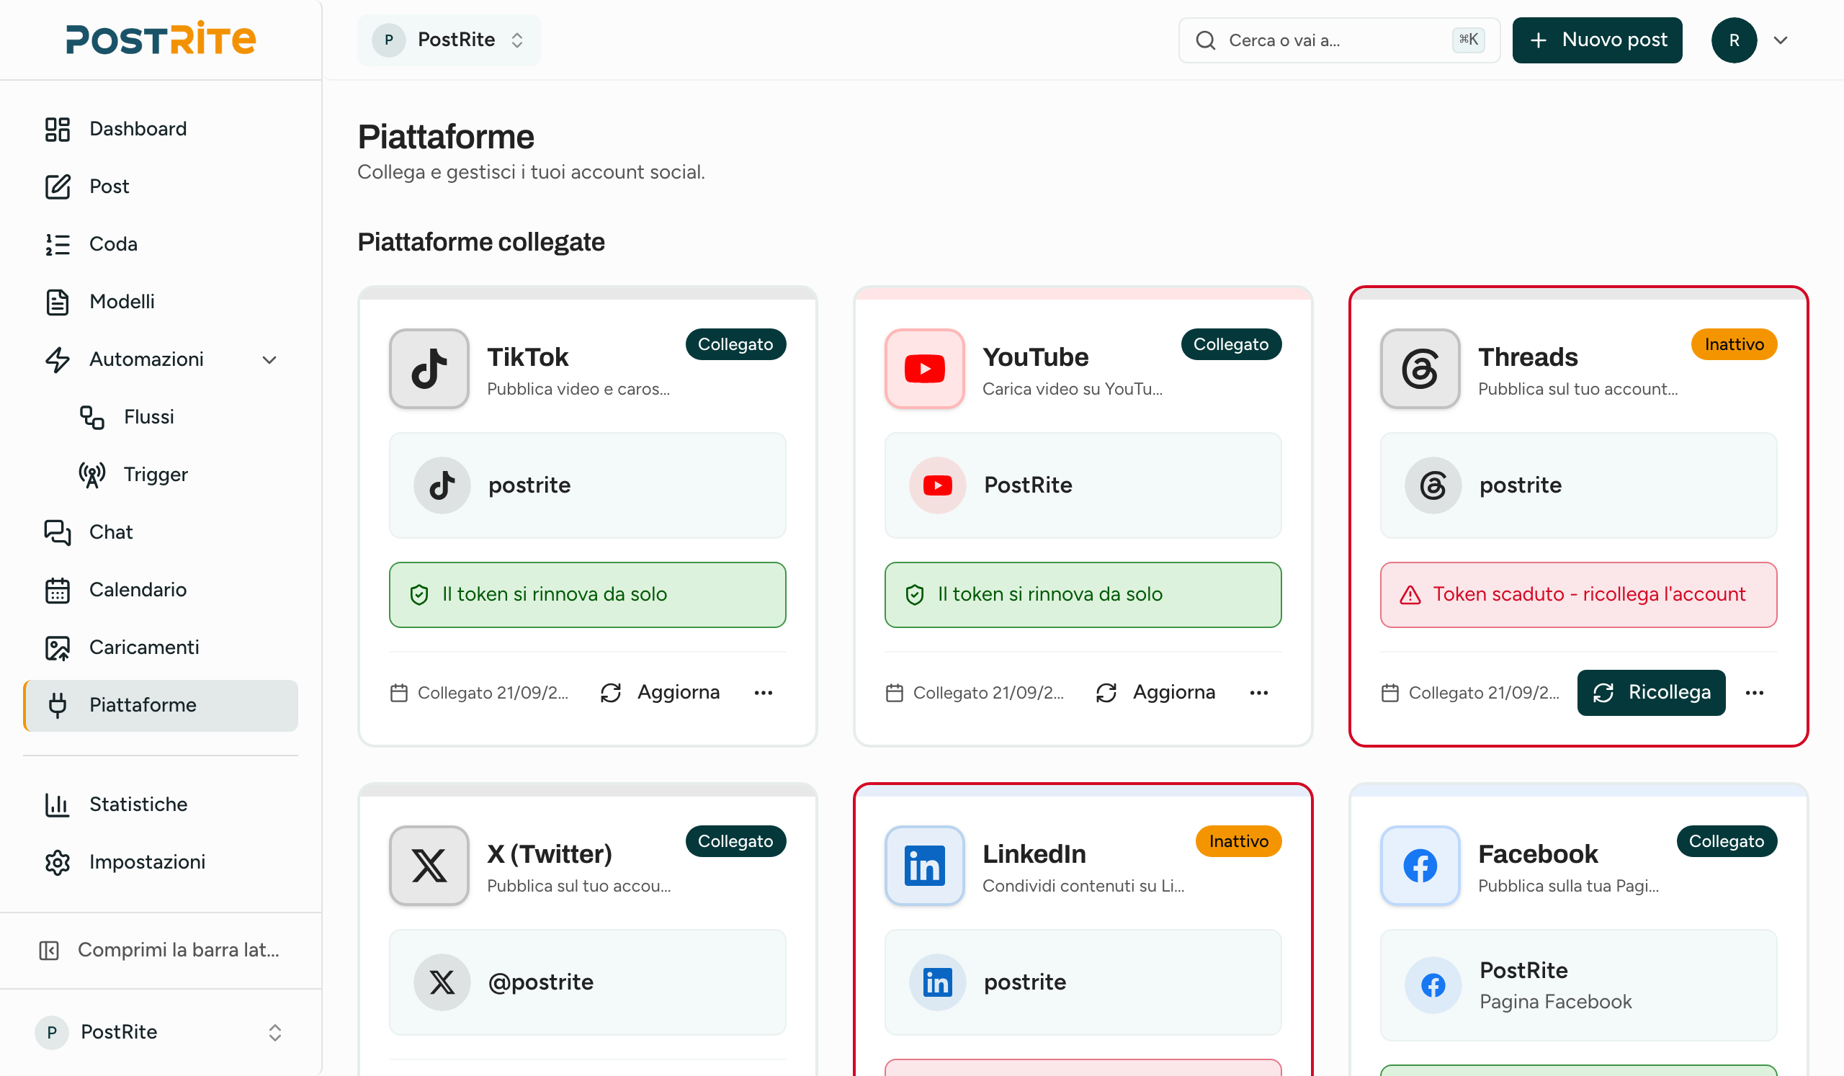This screenshot has height=1076, width=1844.
Task: Click Aggiorna on the YouTube card
Action: coord(1155,693)
